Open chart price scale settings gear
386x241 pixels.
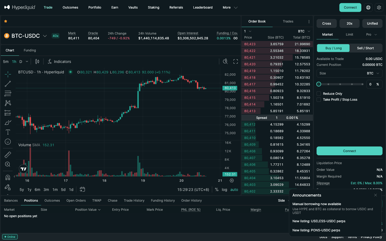pyautogui.click(x=232, y=181)
